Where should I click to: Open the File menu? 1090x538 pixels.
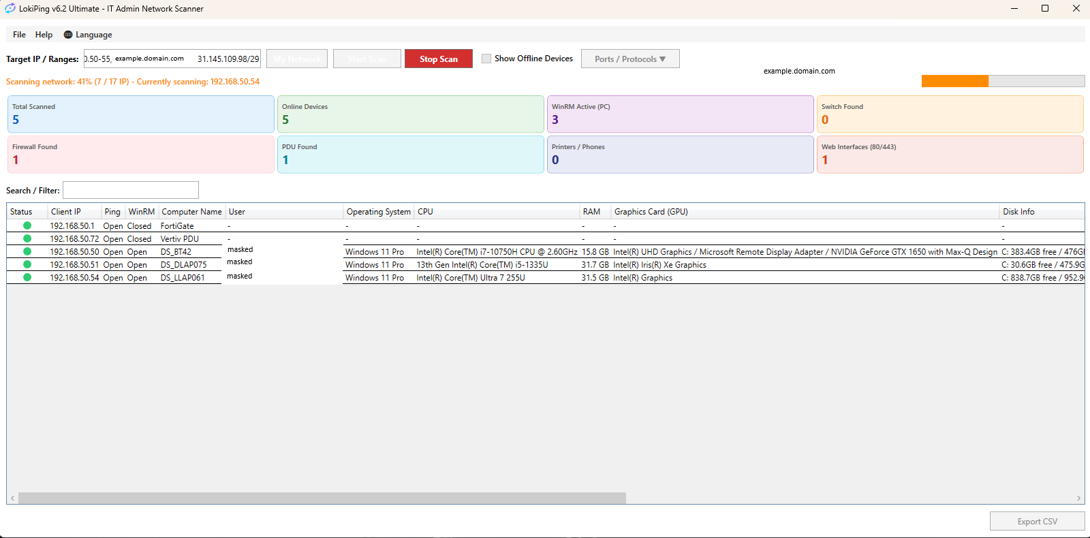[19, 35]
